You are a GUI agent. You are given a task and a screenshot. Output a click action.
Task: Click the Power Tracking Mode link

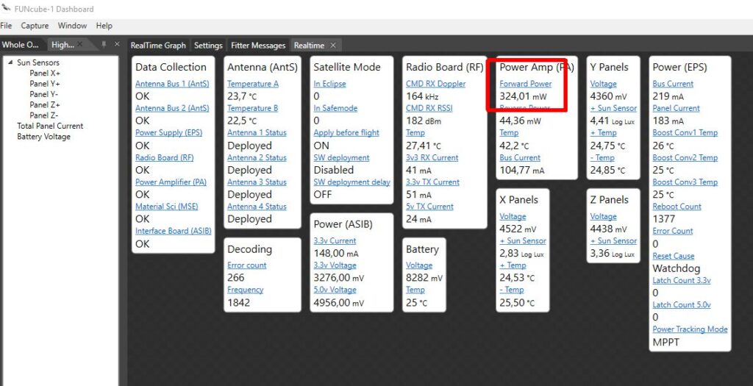click(x=690, y=329)
